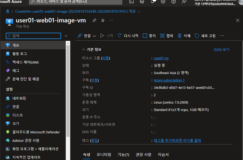Image resolution: width=243 pixels, height=160 pixels.
Task: Switch to 자습서 tab
Action: (163, 155)
